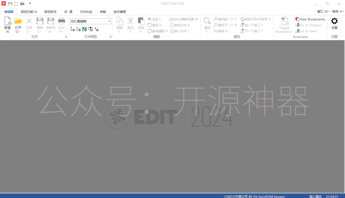Click the quick access undo icon

tap(16, 4)
